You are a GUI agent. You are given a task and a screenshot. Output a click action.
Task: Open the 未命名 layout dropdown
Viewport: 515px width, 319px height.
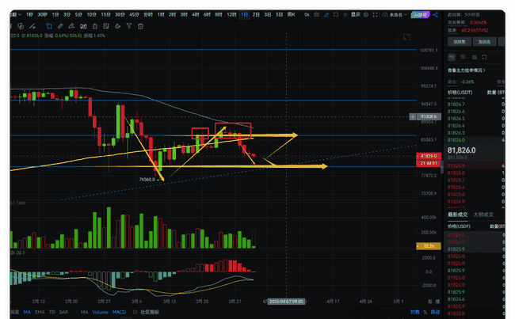[395, 14]
